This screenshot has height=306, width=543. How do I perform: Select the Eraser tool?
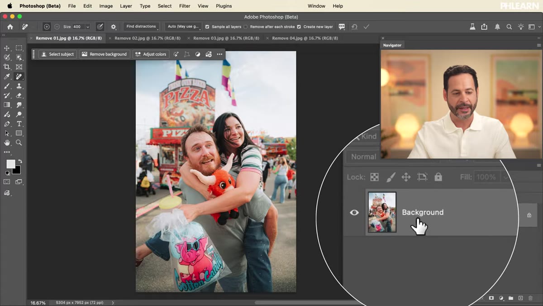19,96
